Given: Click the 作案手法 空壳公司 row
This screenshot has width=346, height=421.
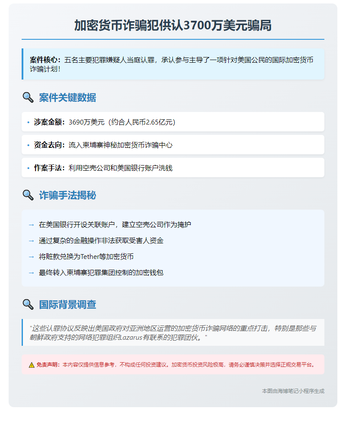Looking at the screenshot, I should (173, 168).
